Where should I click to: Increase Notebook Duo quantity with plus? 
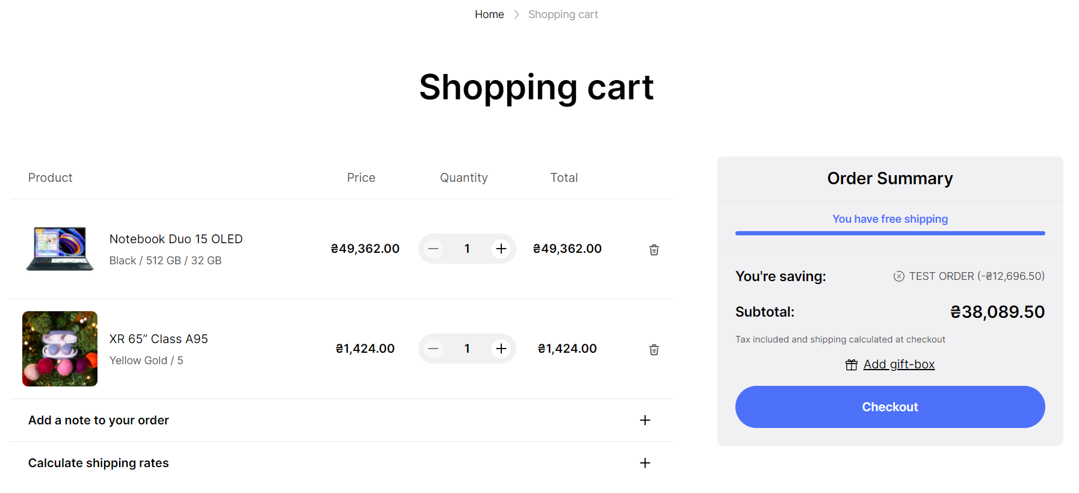pyautogui.click(x=501, y=249)
